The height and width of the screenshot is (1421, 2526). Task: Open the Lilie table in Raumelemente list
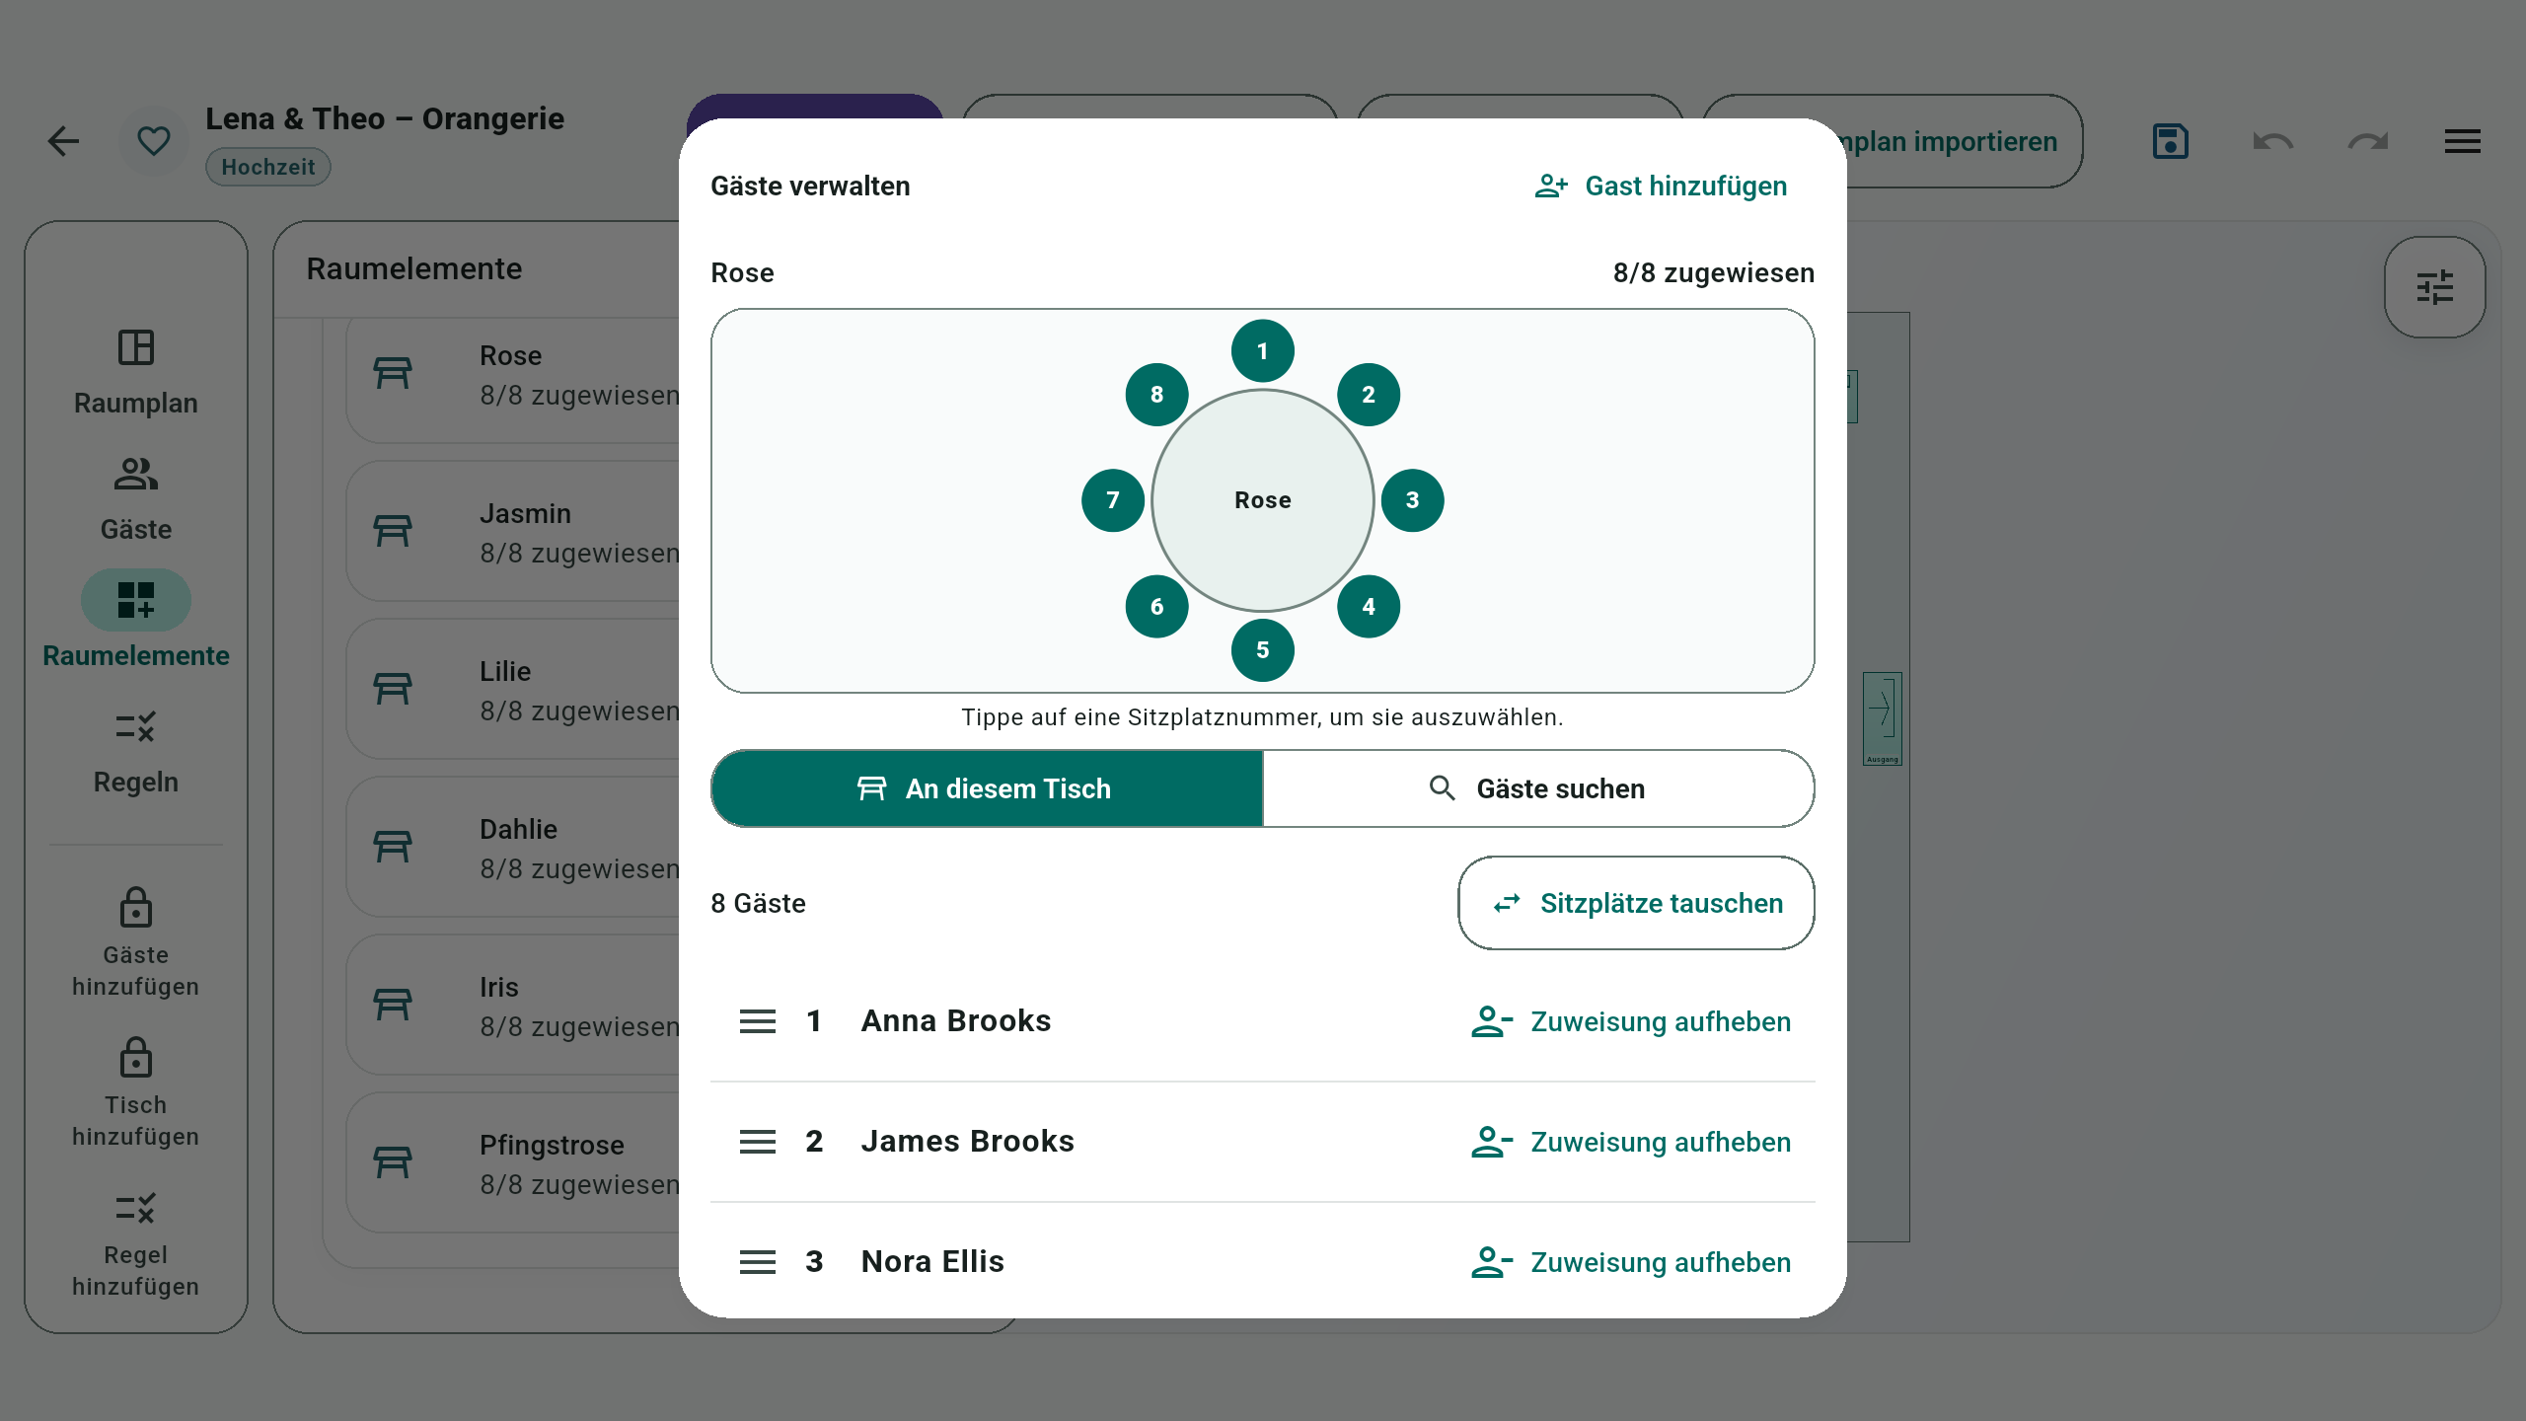tap(513, 690)
